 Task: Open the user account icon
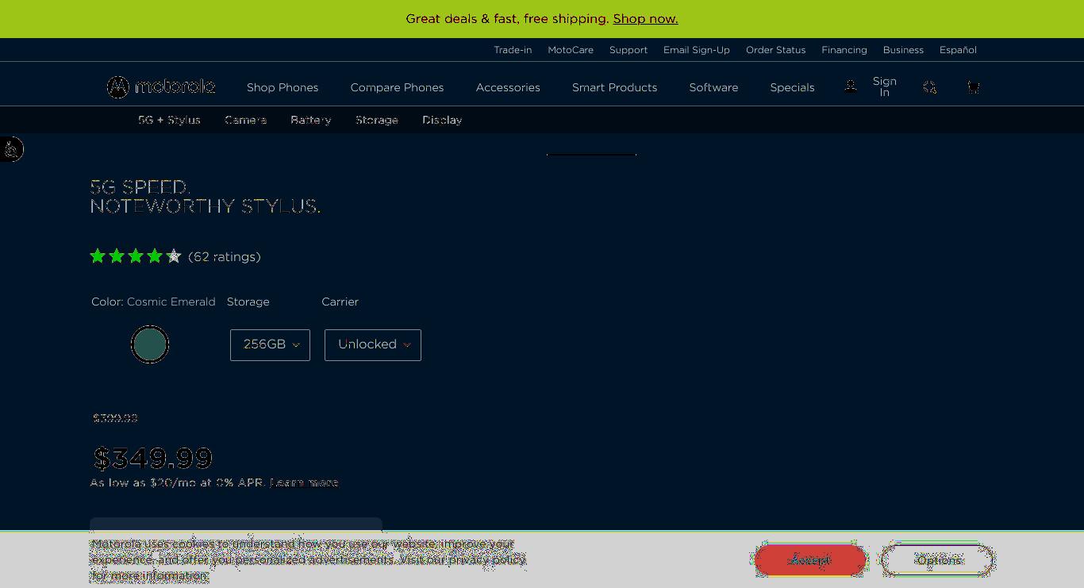pos(850,86)
